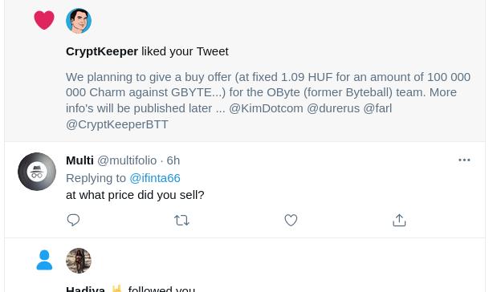Viewport: 493px width, 292px height.
Task: Open the CryptKeeper username link
Action: point(102,51)
